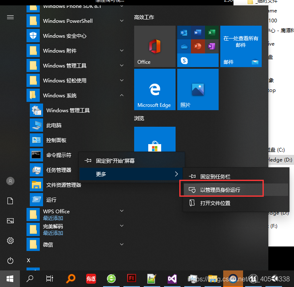Open OneDrive icon in Office apps tile

pyautogui.click(x=184, y=46)
